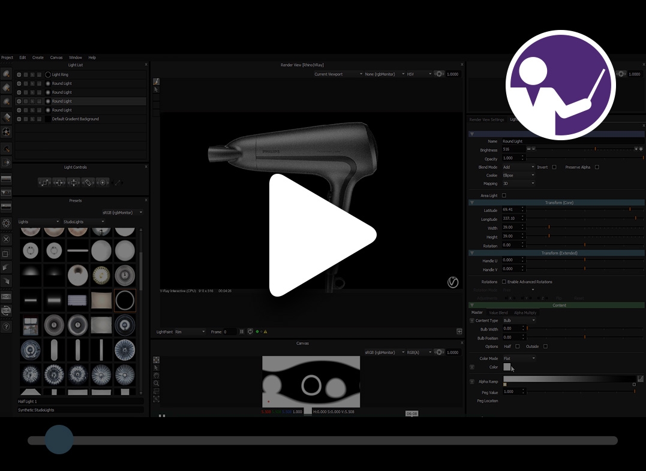Open the Current Viewport dropdown
The height and width of the screenshot is (471, 646).
[338, 74]
